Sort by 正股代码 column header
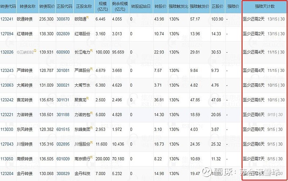 point(64,6)
